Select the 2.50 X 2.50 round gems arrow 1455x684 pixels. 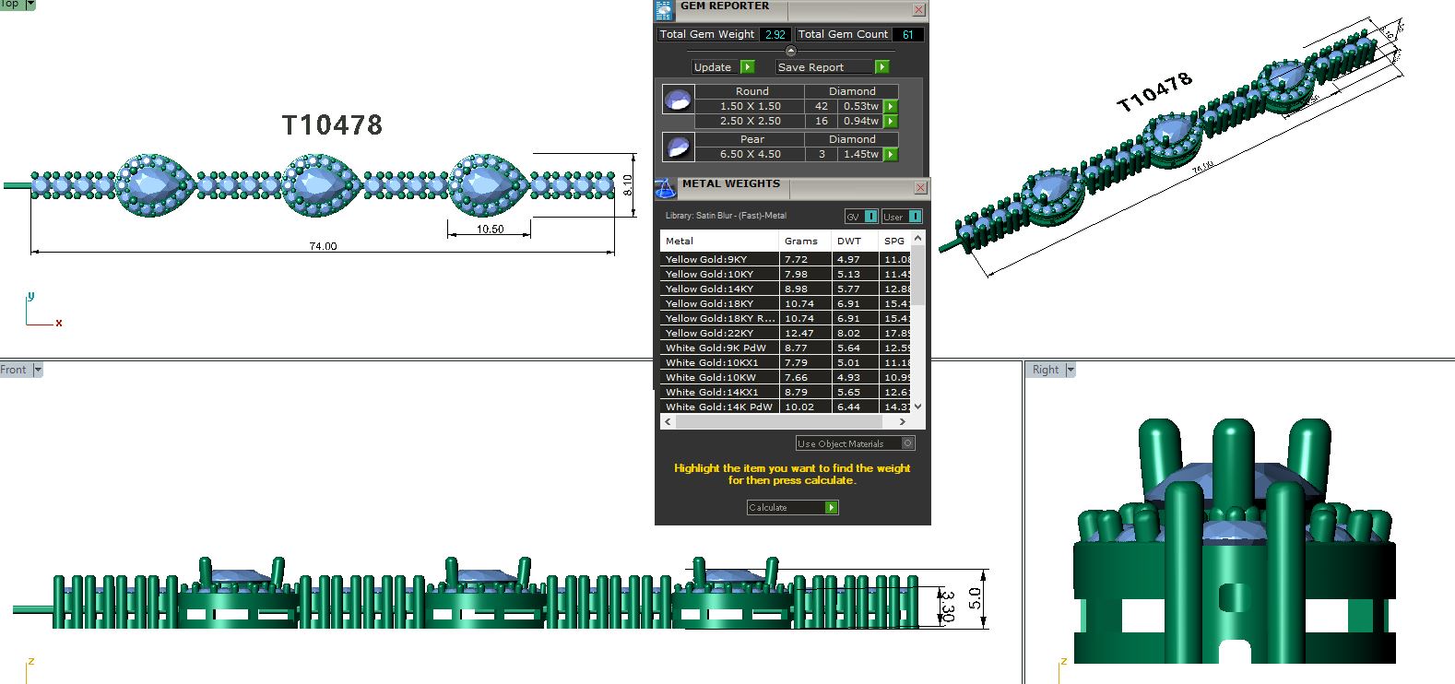891,121
